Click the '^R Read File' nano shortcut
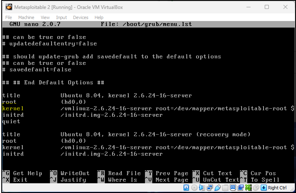The width and height of the screenshot is (296, 193). pyautogui.click(x=119, y=173)
